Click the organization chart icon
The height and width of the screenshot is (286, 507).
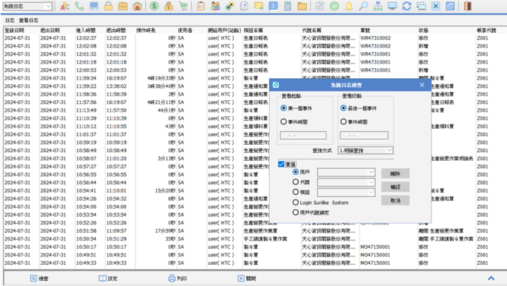377,6
